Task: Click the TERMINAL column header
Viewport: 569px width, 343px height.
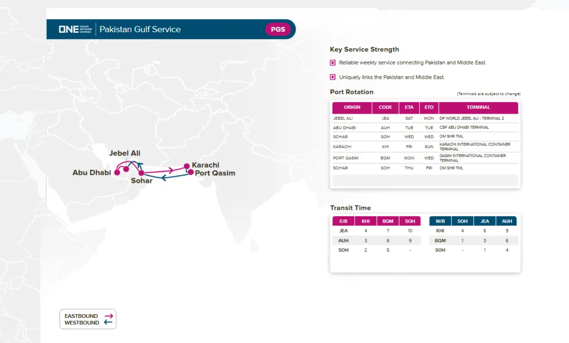Action: point(478,108)
